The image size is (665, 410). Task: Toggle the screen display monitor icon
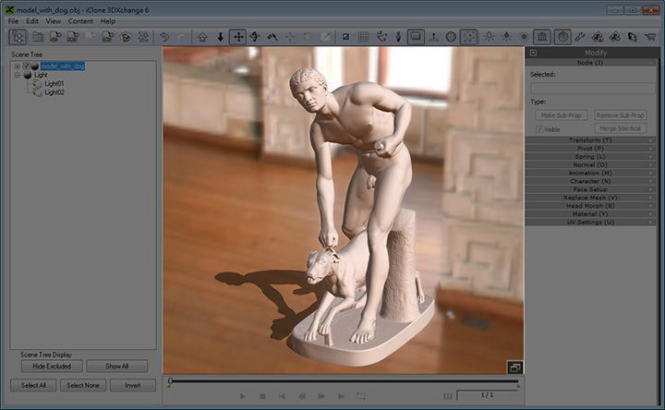click(416, 37)
